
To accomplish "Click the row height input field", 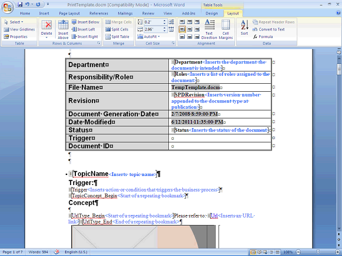I will click(x=153, y=22).
